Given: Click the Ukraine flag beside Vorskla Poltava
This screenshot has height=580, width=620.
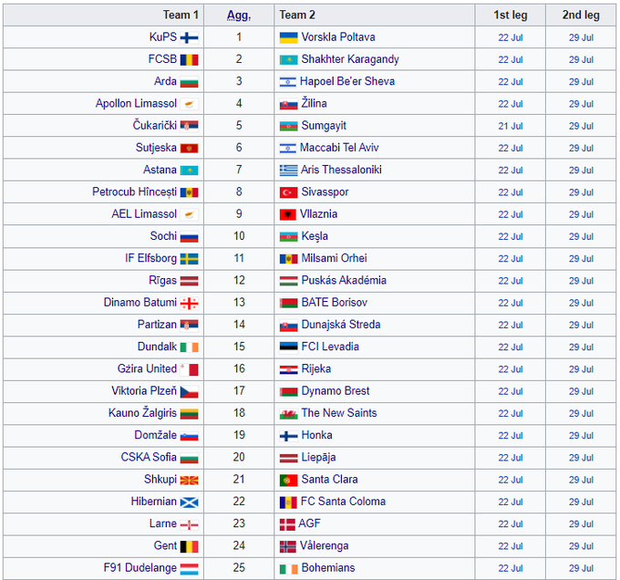Looking at the screenshot, I should 288,37.
